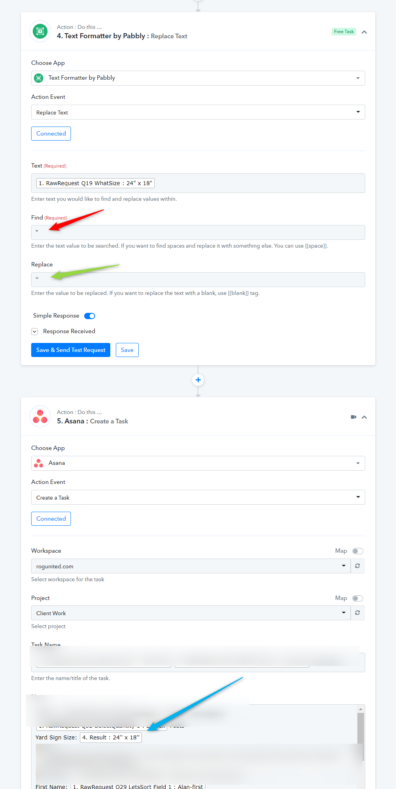Click the notes scrollbar up arrow
The image size is (396, 789).
click(361, 709)
